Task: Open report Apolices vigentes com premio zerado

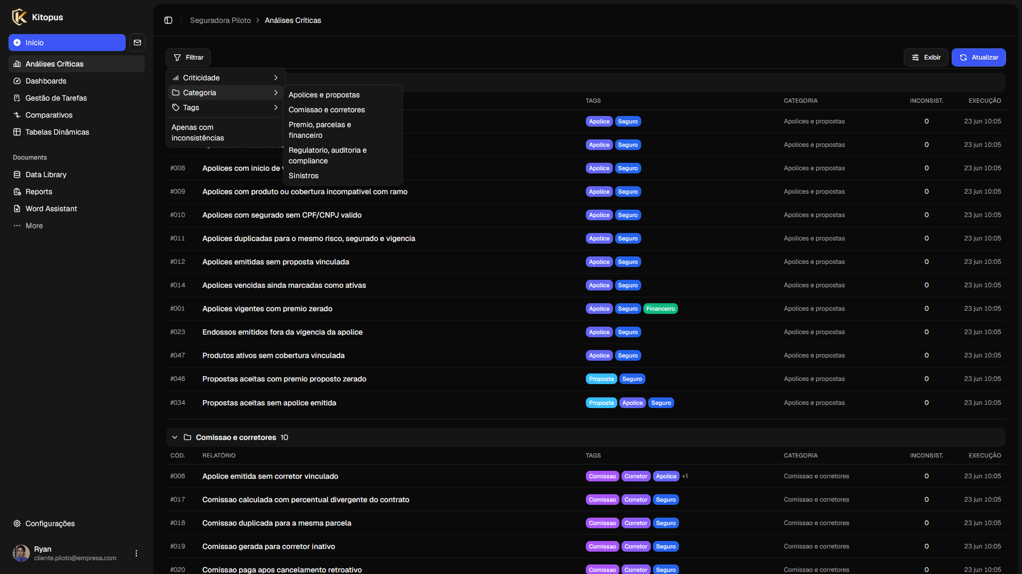Action: tap(267, 309)
